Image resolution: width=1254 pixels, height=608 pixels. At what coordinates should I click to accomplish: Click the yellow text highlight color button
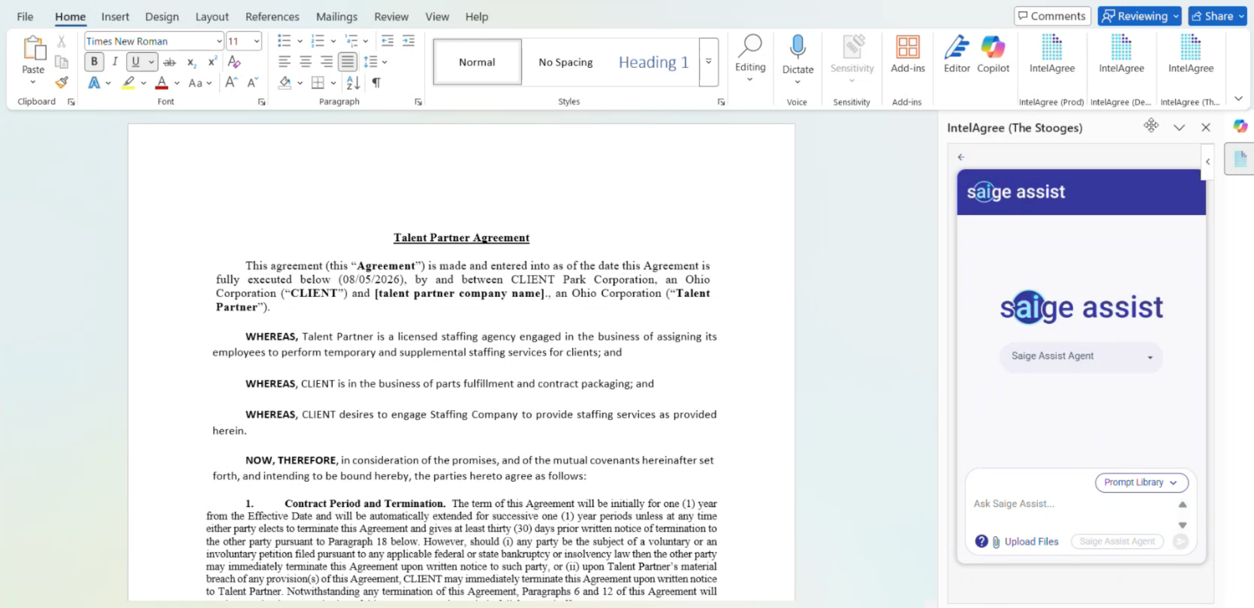128,83
